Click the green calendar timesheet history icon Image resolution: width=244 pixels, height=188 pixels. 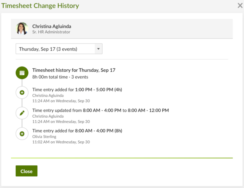pyautogui.click(x=22, y=73)
